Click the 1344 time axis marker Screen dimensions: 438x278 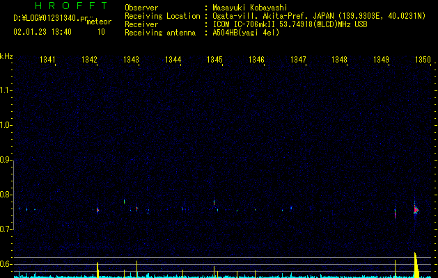click(x=173, y=60)
